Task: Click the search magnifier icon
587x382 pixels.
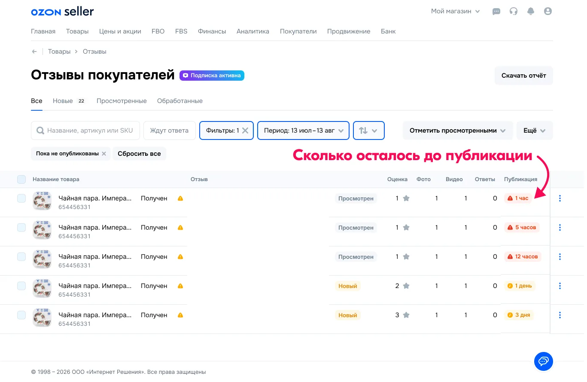Action: [x=40, y=130]
